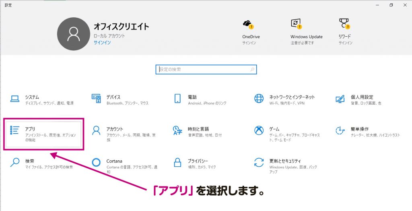Click the search magnifier in 設定の検索 box
This screenshot has width=412, height=211.
point(252,70)
